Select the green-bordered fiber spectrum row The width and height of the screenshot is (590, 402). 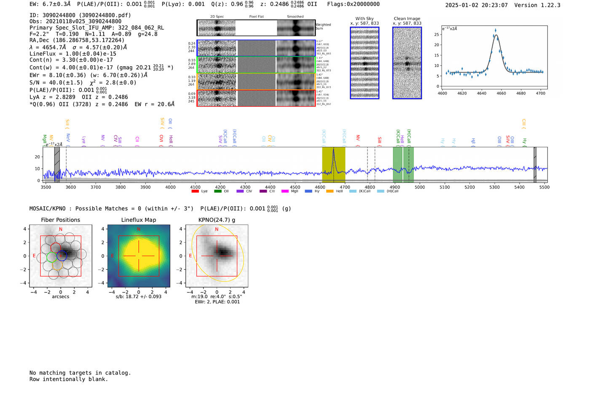tap(256, 65)
